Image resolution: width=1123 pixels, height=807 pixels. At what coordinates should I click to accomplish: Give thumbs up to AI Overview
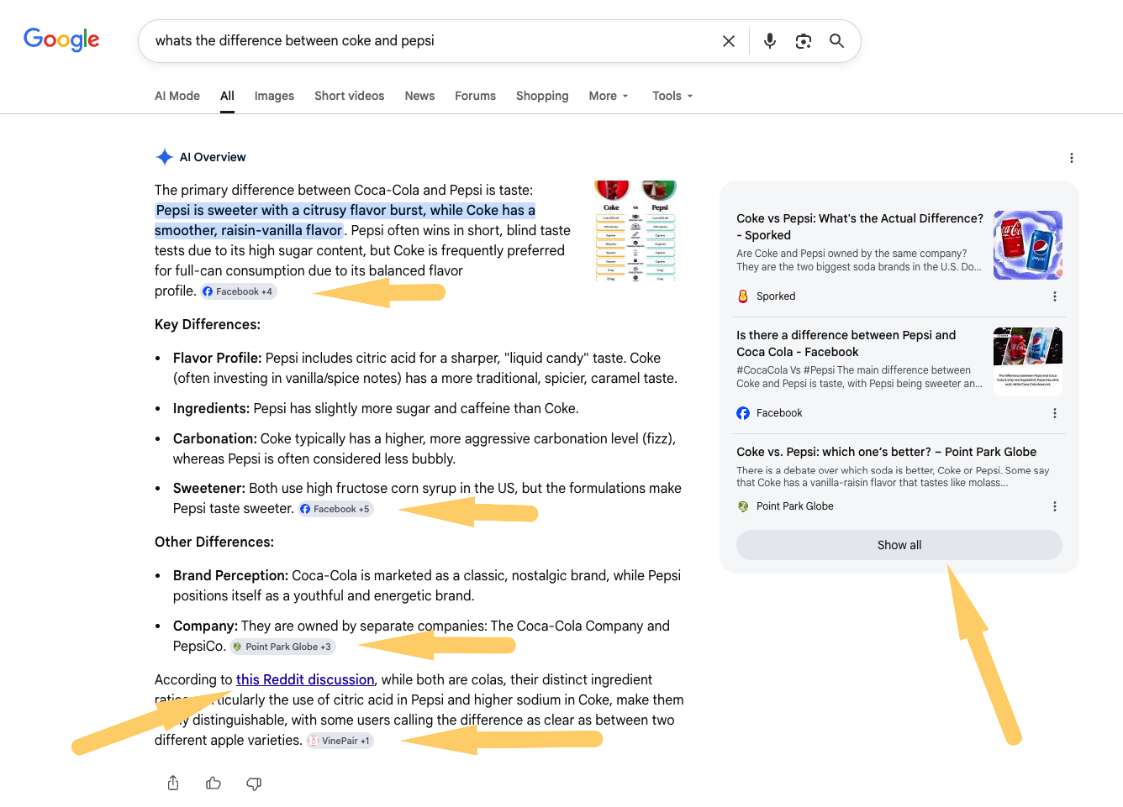214,783
